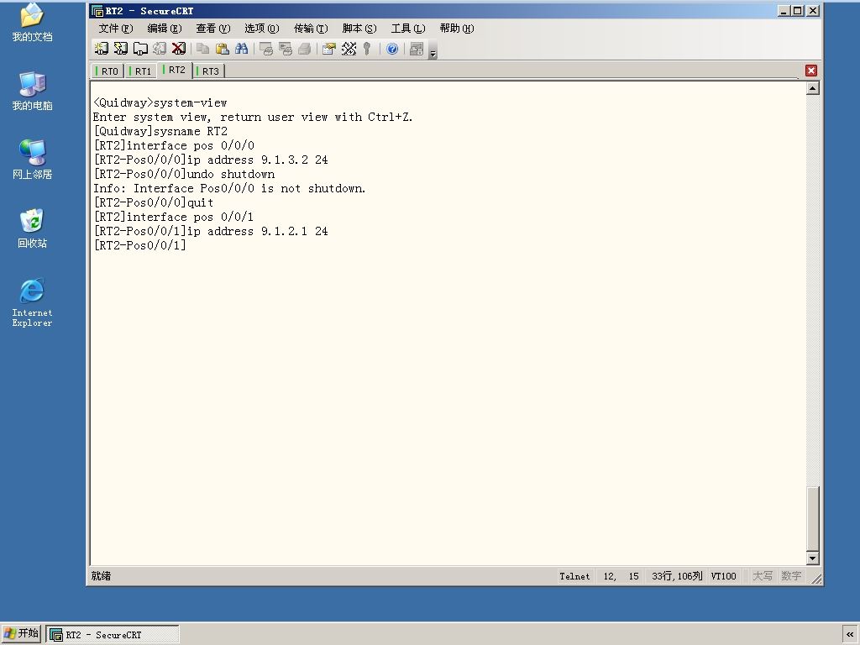Open the 选项(O) menu
This screenshot has width=860, height=645.
point(262,29)
